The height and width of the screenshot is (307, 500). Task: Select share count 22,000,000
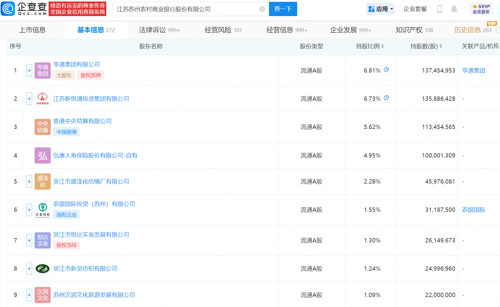coord(440,295)
